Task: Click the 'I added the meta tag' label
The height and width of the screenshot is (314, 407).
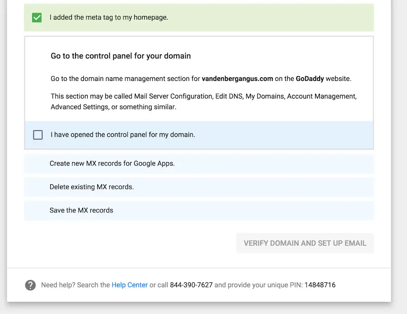Action: point(109,18)
